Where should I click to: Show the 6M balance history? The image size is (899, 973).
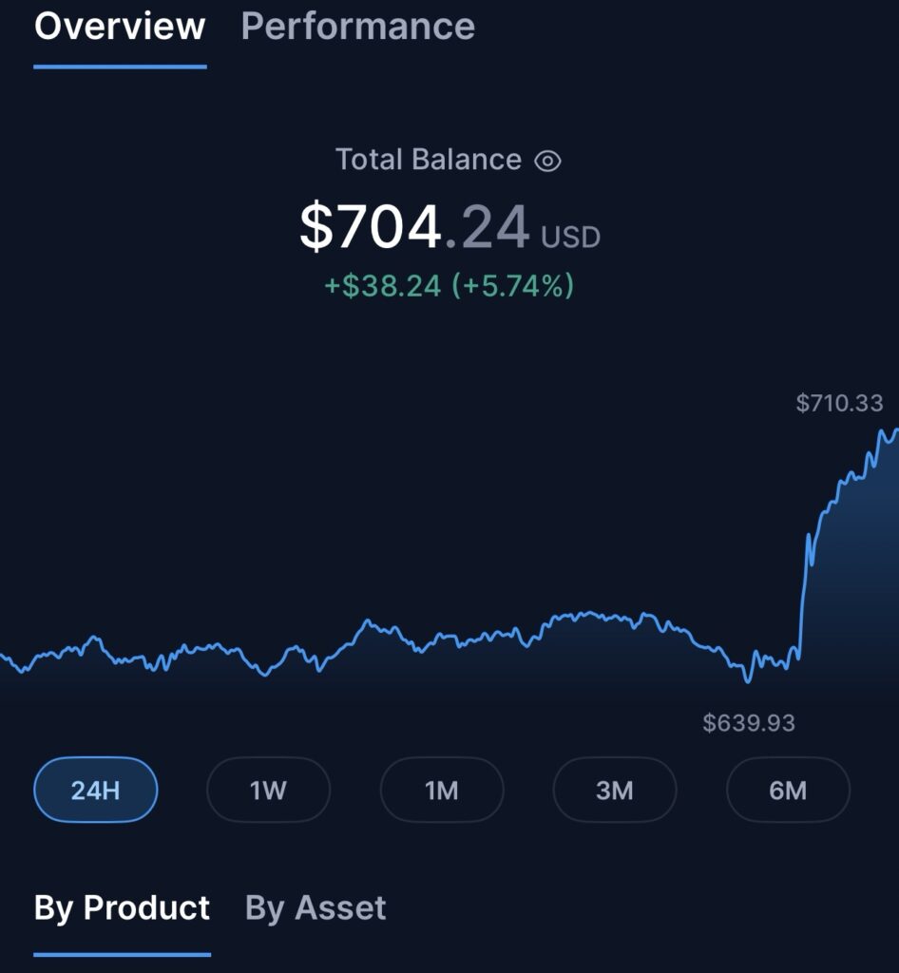[x=788, y=790]
